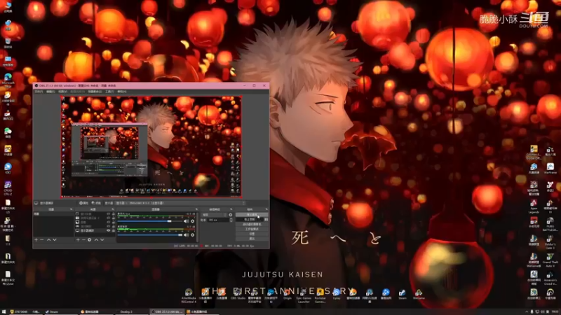561x315 pixels.
Task: Click audio mixer vertical scrollbar
Action: 198,227
